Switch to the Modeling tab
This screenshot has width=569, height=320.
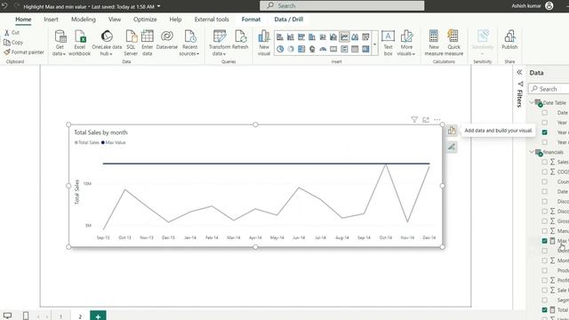(x=83, y=20)
